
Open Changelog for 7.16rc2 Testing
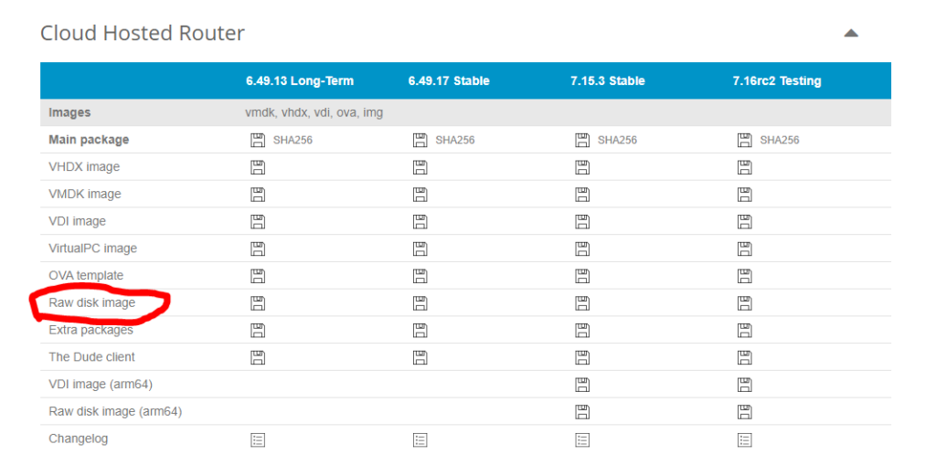(745, 440)
